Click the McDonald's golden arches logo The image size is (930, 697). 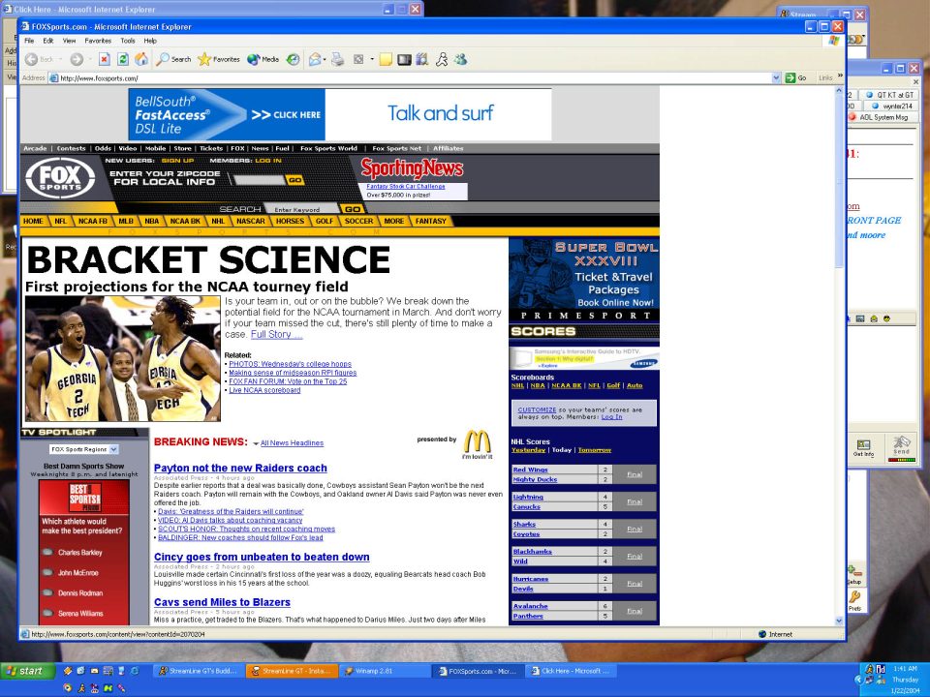(477, 442)
